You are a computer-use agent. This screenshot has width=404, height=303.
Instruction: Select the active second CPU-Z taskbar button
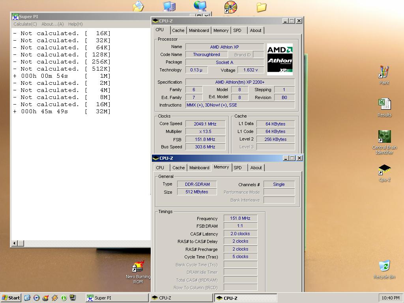coord(245,298)
